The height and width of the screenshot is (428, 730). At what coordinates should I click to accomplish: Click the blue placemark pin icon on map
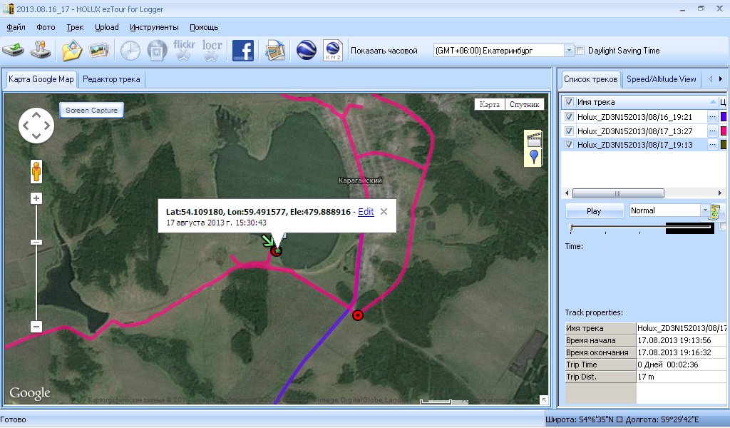tap(534, 158)
